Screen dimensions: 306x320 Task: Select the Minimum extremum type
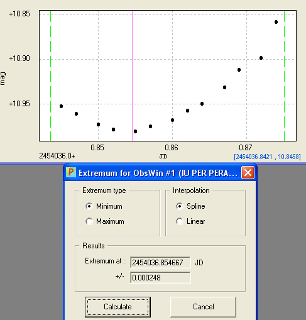click(89, 206)
